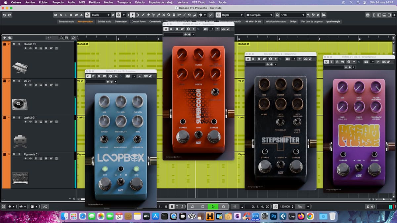
Task: Click the AQ button in the transport bar
Action: [x=45, y=206]
